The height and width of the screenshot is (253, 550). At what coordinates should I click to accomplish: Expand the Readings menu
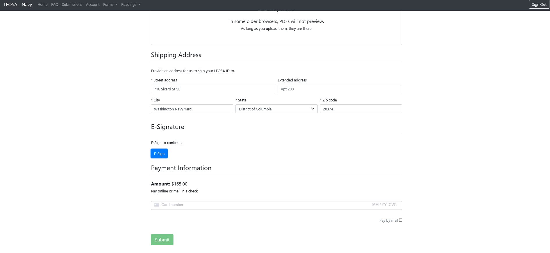[131, 5]
